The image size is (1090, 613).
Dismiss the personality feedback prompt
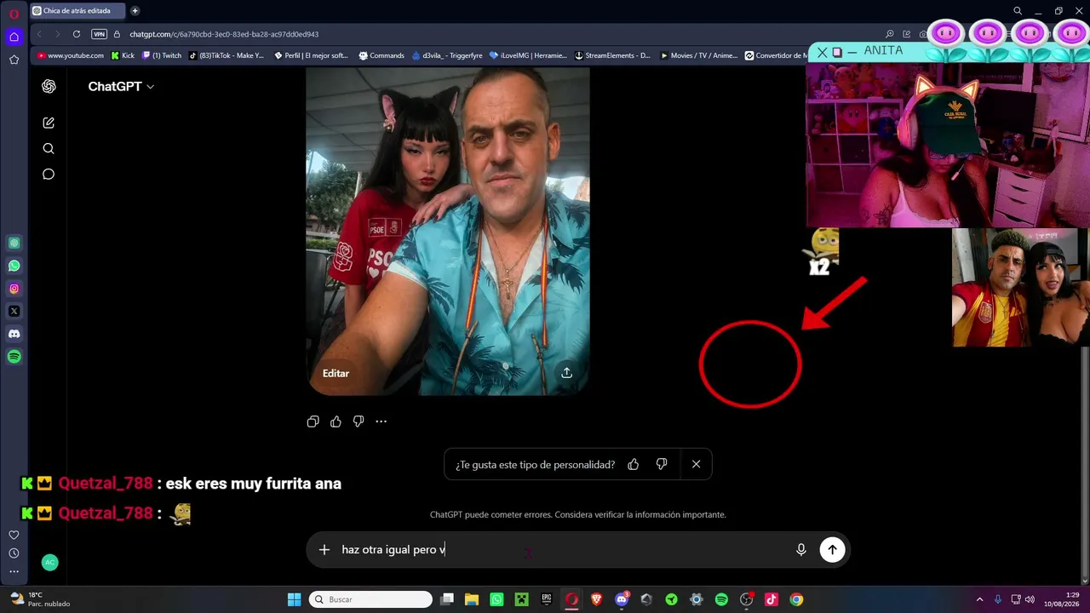click(x=696, y=464)
